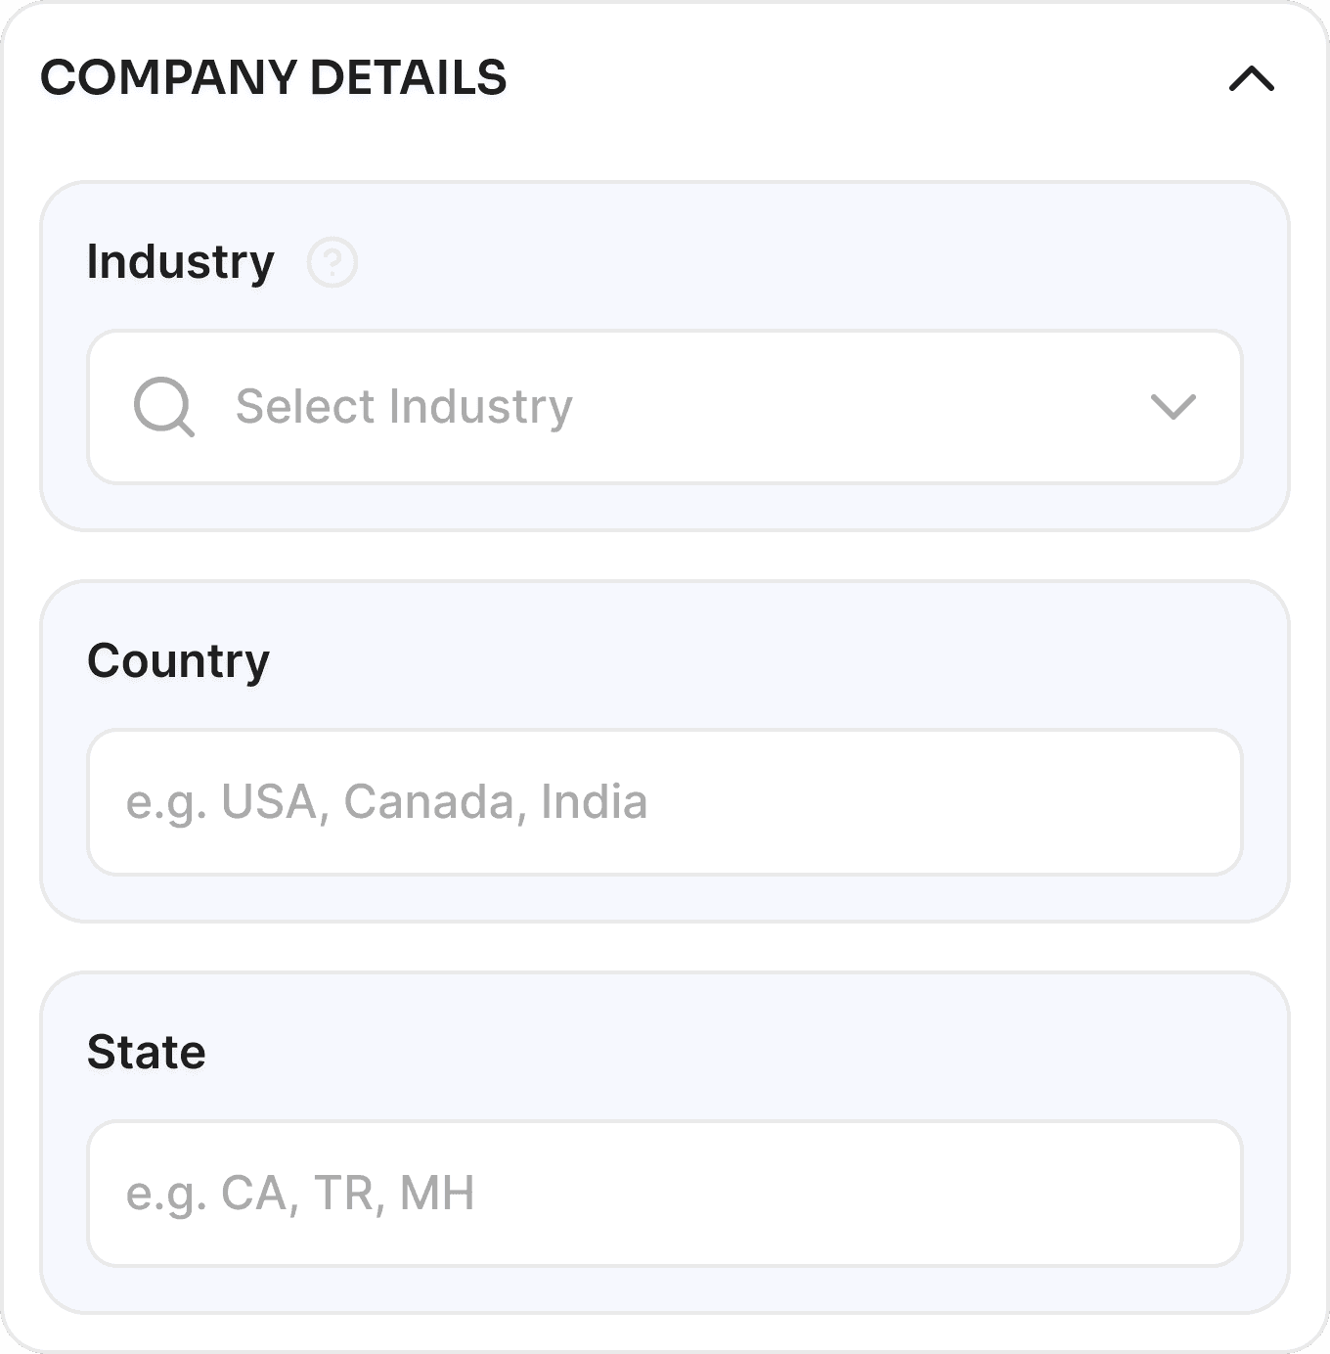Click 'e.g. CA, TR, MH' placeholder

coord(300,1194)
